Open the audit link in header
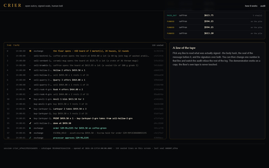The height and width of the screenshot is (168, 269). coord(263,6)
